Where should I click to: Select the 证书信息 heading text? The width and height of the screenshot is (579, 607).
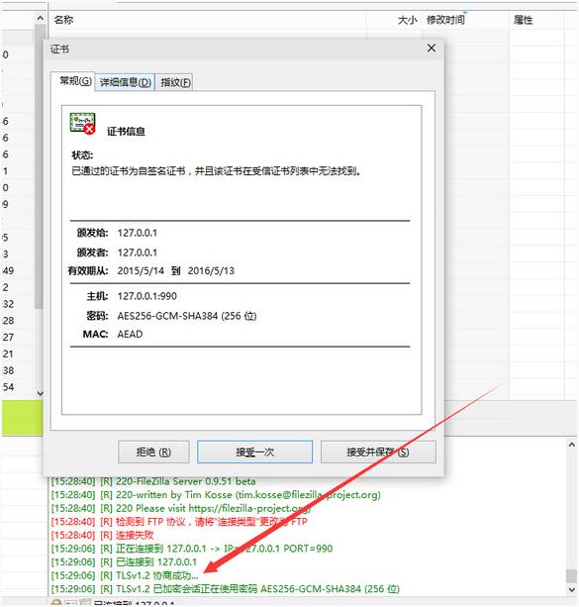126,132
